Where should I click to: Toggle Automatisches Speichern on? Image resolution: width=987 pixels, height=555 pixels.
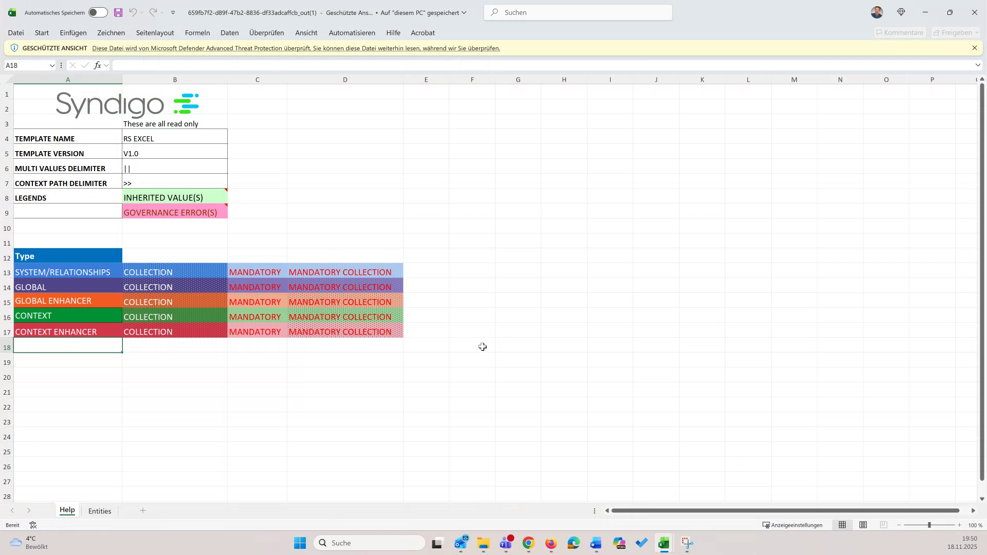click(x=97, y=12)
